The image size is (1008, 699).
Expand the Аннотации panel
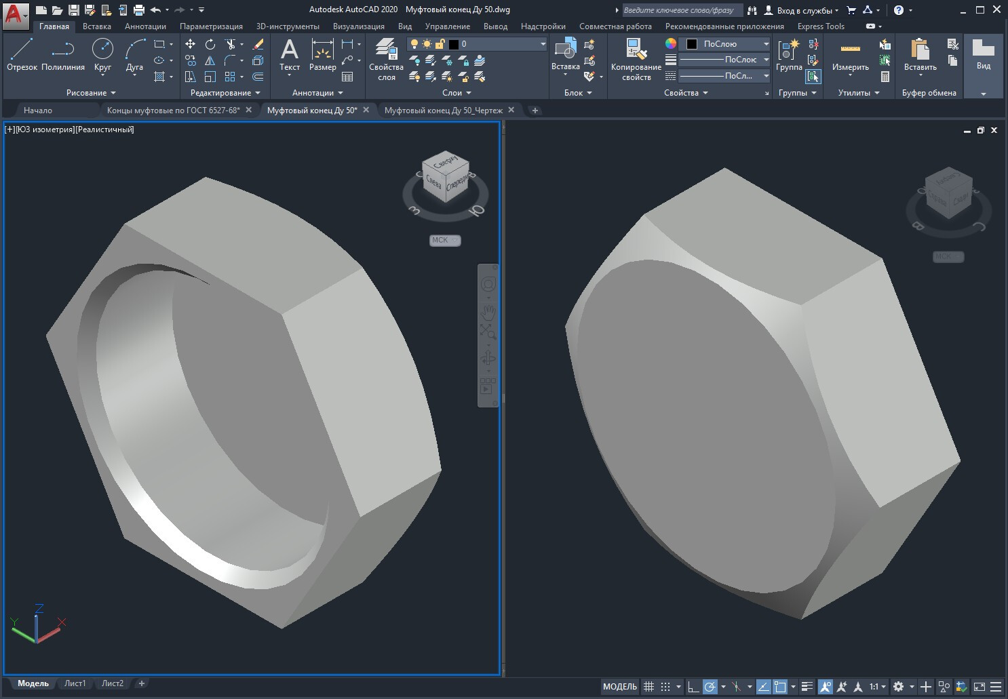317,93
